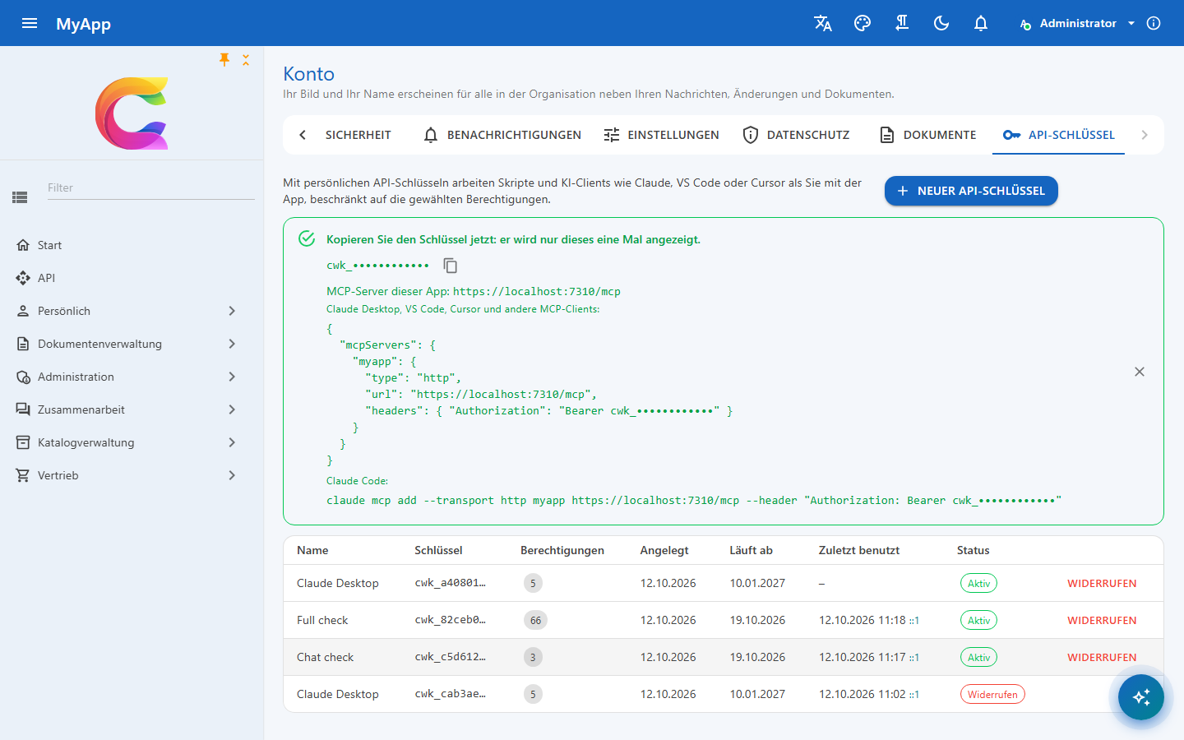This screenshot has width=1184, height=740.
Task: Switch to Dokumente tab
Action: pyautogui.click(x=927, y=135)
